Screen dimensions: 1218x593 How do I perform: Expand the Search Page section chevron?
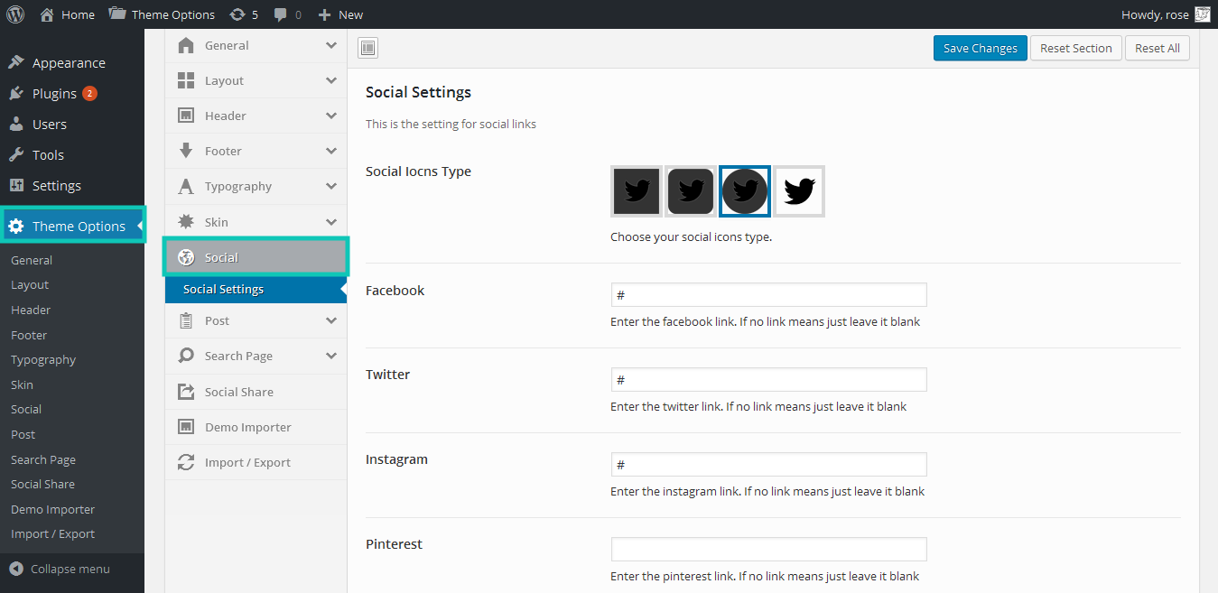[x=331, y=356]
